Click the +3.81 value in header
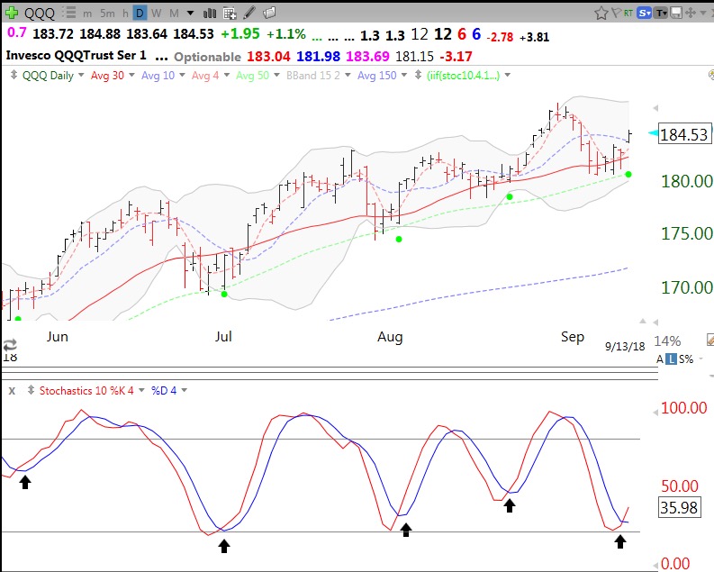 [535, 37]
